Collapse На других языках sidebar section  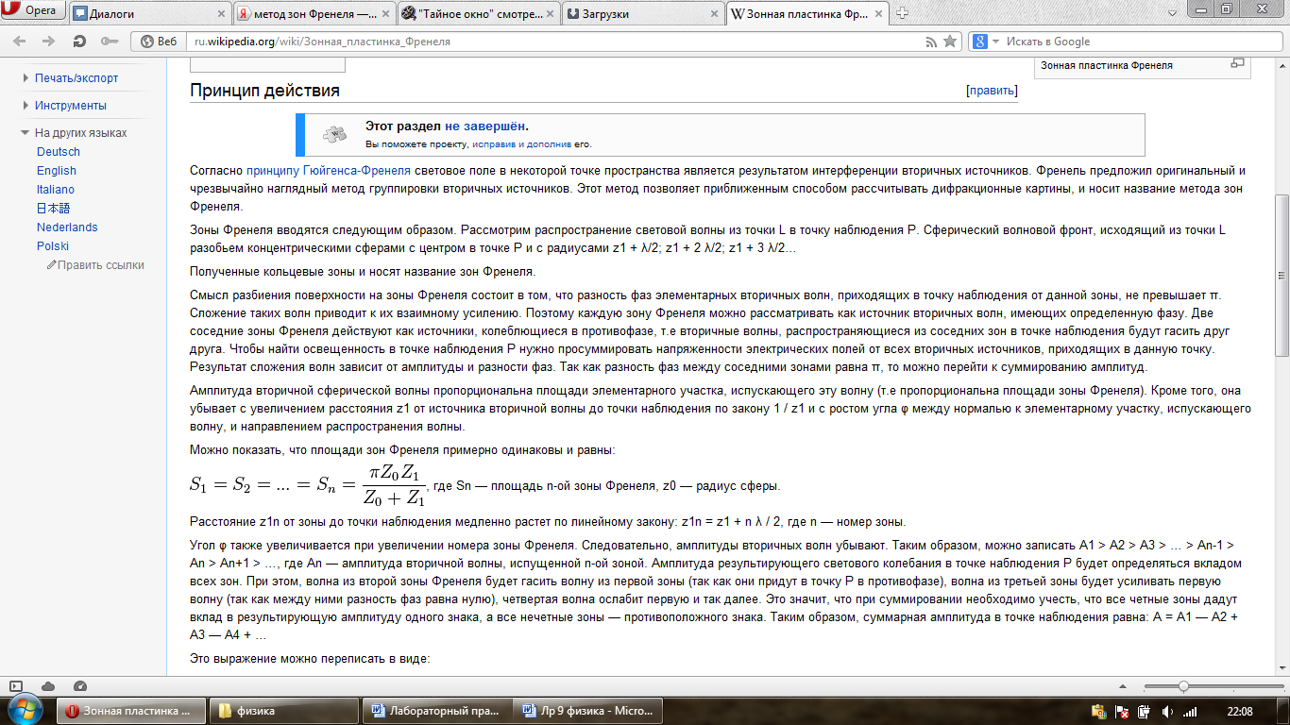tap(80, 133)
